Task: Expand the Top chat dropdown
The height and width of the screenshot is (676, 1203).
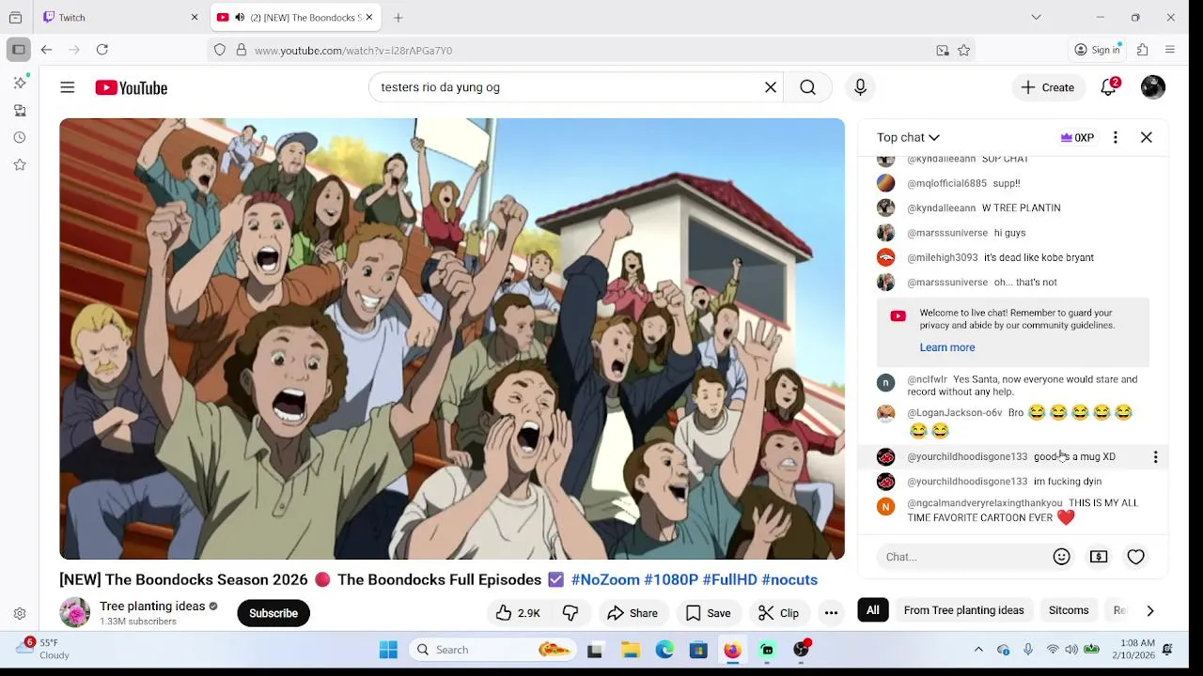Action: (908, 137)
